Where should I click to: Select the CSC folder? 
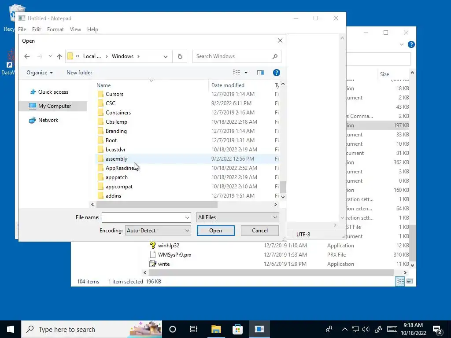111,103
